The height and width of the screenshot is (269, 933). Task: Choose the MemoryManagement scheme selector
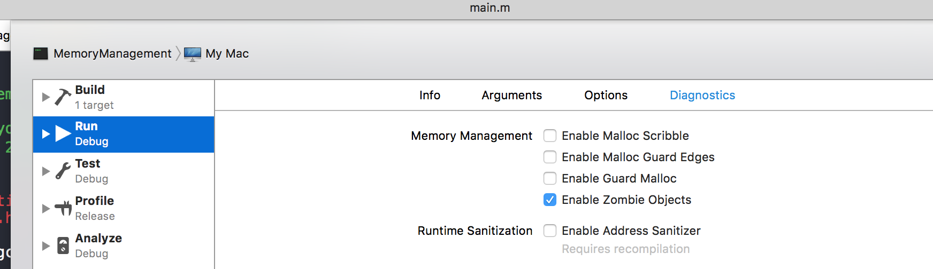[x=112, y=53]
